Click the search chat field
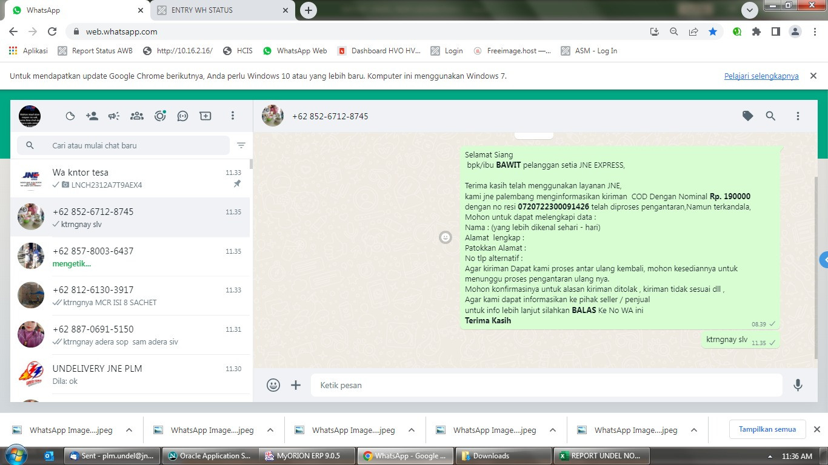Image resolution: width=828 pixels, height=465 pixels. 124,145
